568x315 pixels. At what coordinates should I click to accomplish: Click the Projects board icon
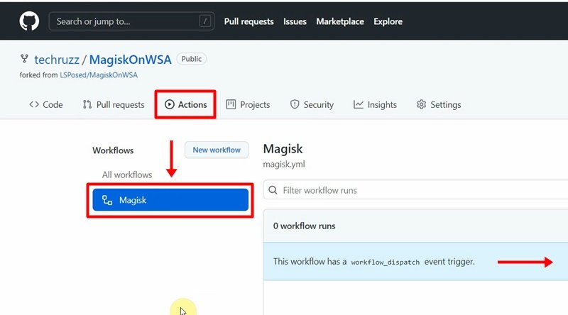tap(231, 104)
